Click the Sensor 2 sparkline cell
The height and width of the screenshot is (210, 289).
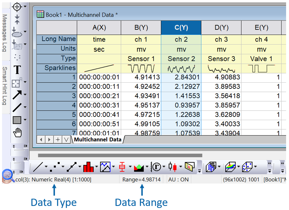181,68
